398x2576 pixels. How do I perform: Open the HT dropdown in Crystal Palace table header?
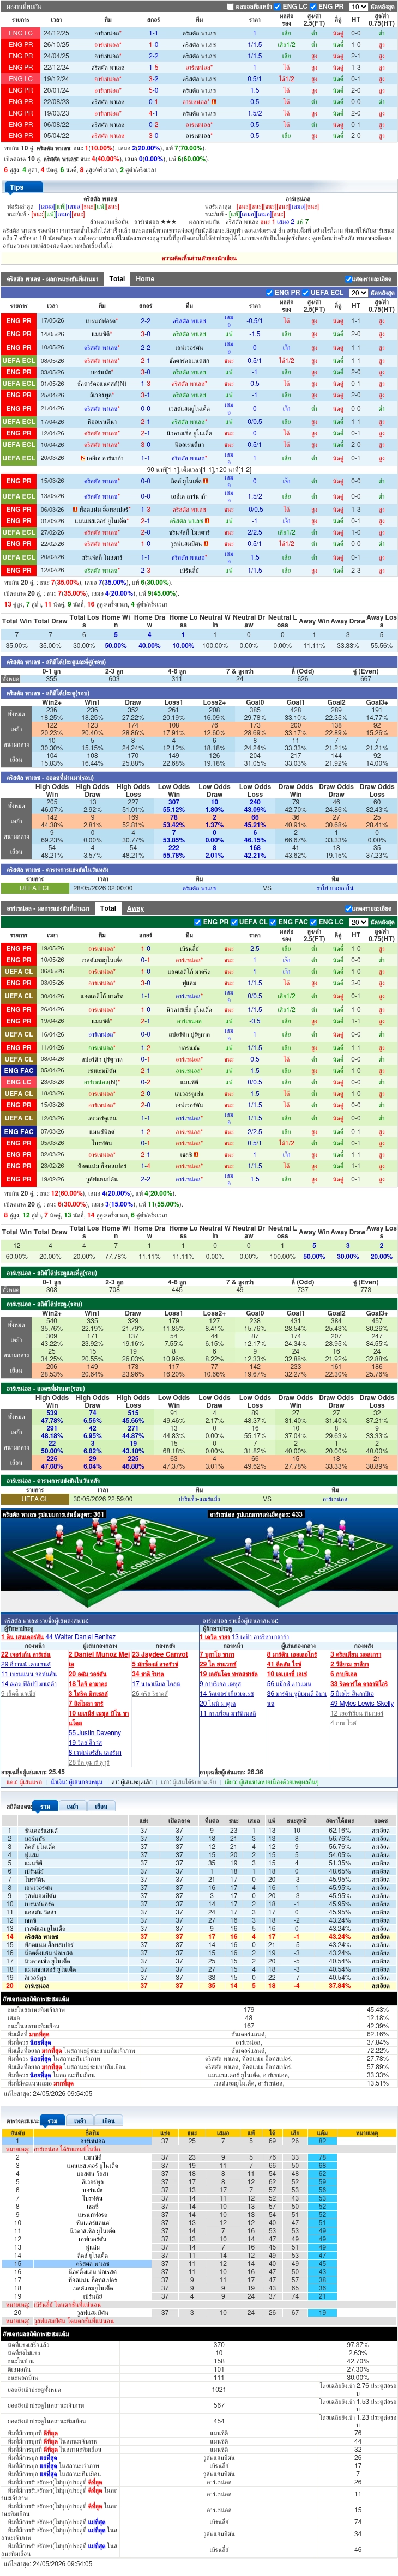pyautogui.click(x=357, y=306)
